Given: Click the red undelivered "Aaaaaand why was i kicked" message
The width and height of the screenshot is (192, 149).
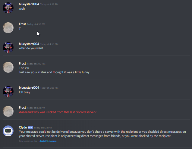Looking at the screenshot, I should [58, 112].
